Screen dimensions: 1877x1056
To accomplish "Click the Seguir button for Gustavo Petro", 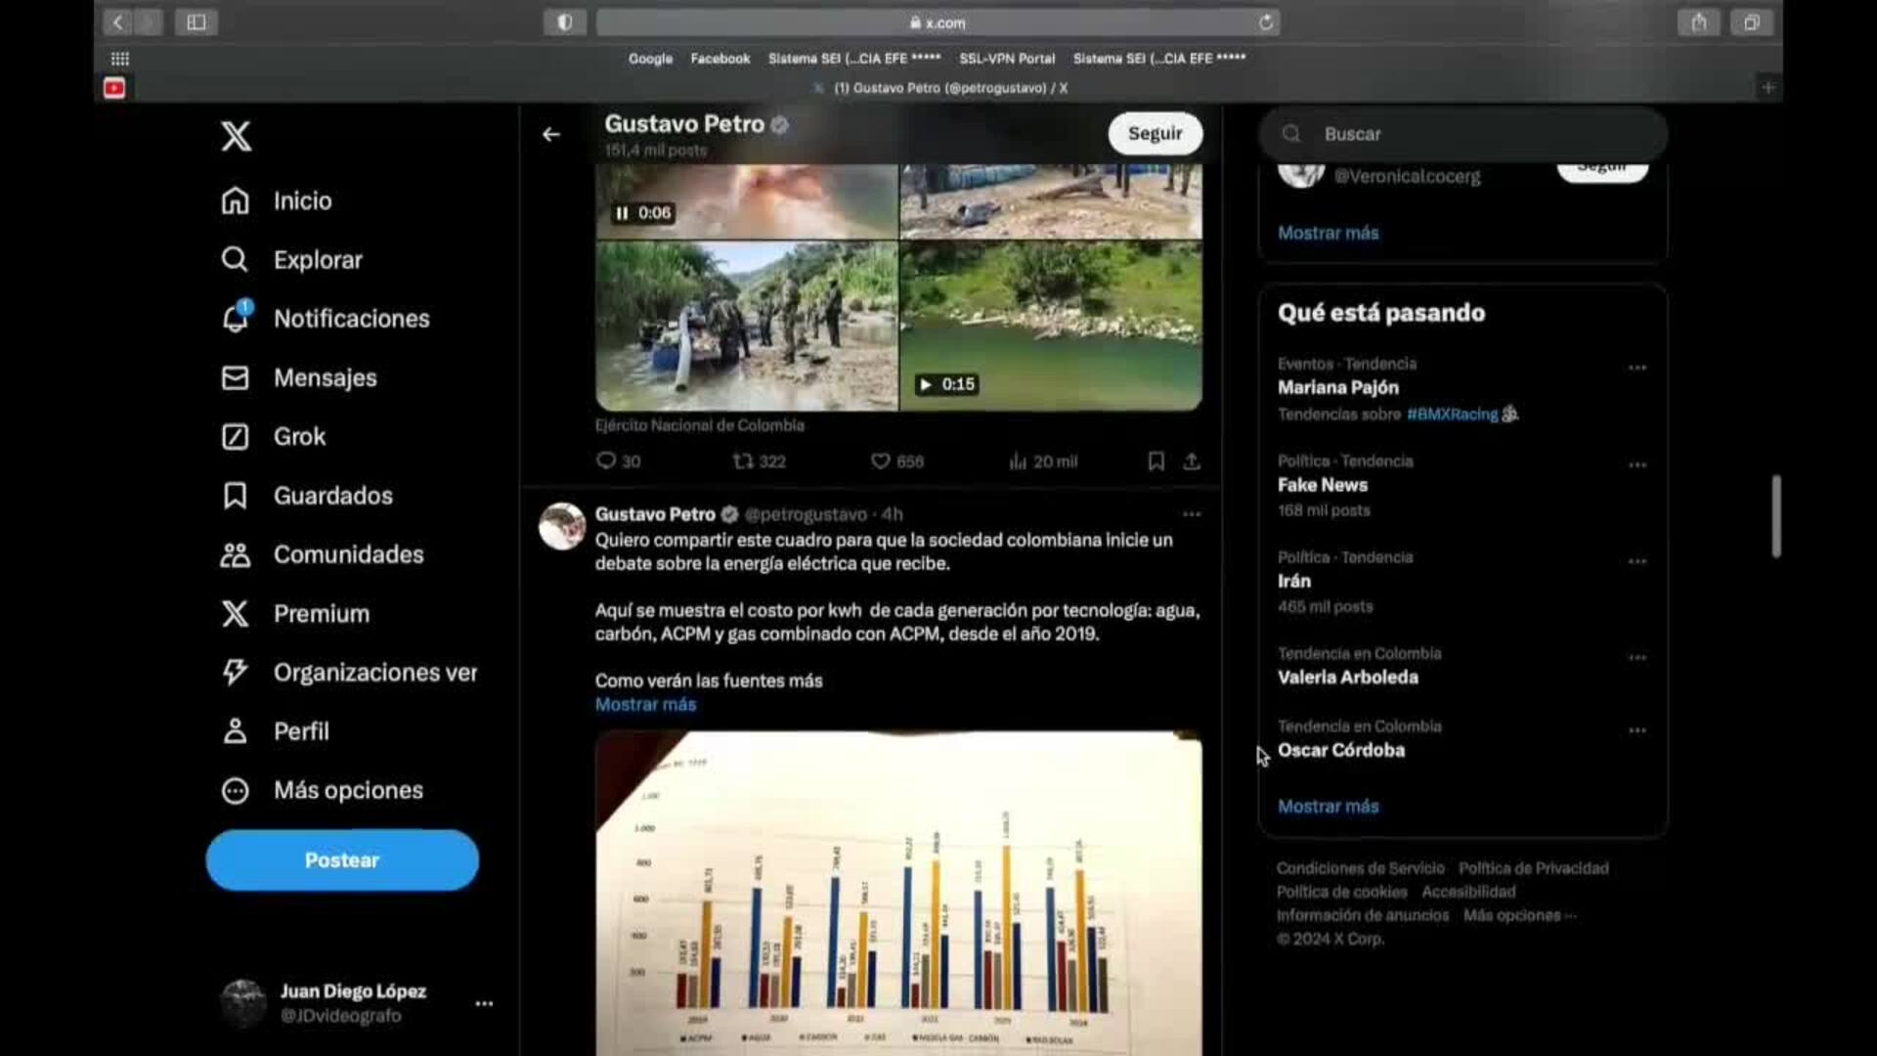I will coord(1155,134).
